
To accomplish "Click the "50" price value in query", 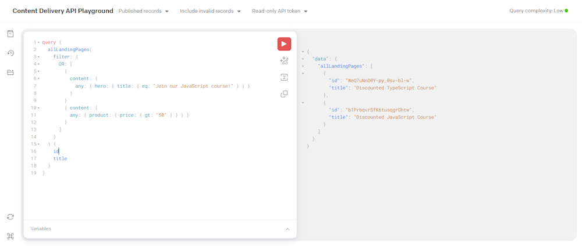I will (161, 115).
